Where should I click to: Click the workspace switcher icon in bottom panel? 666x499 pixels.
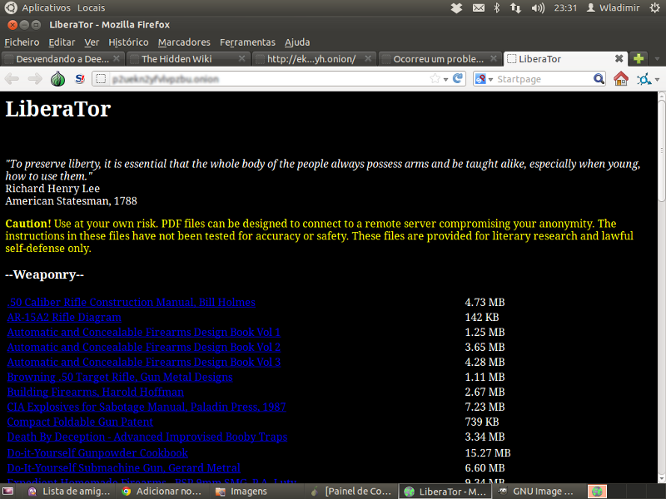597,492
